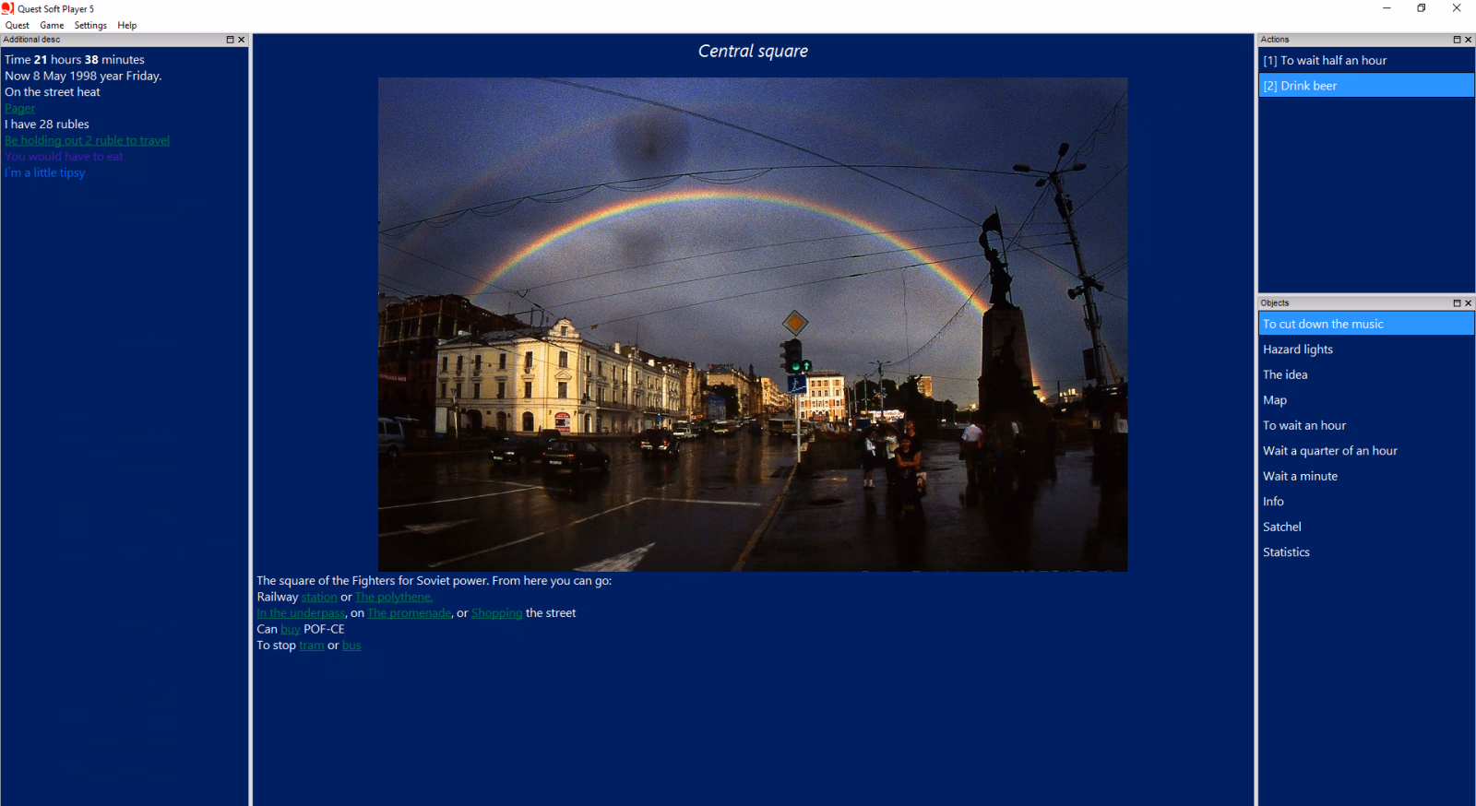
Task: Select To wait half an hour action
Action: click(x=1366, y=61)
